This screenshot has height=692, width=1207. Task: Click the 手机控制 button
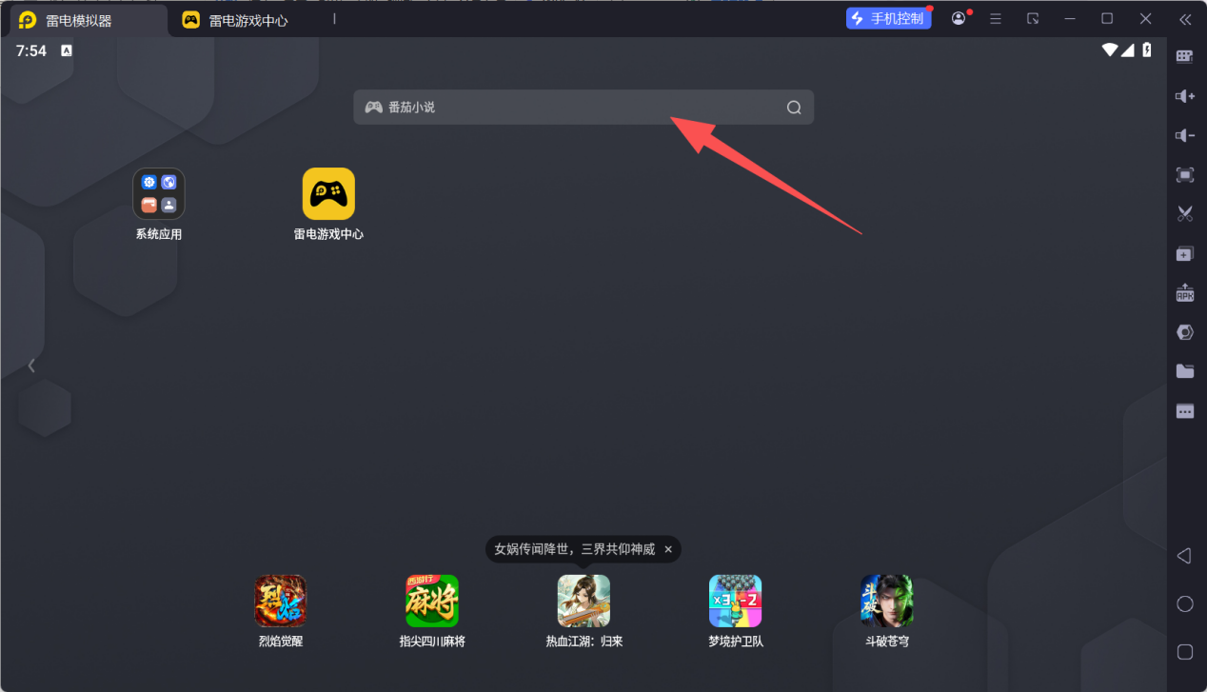[x=888, y=18]
